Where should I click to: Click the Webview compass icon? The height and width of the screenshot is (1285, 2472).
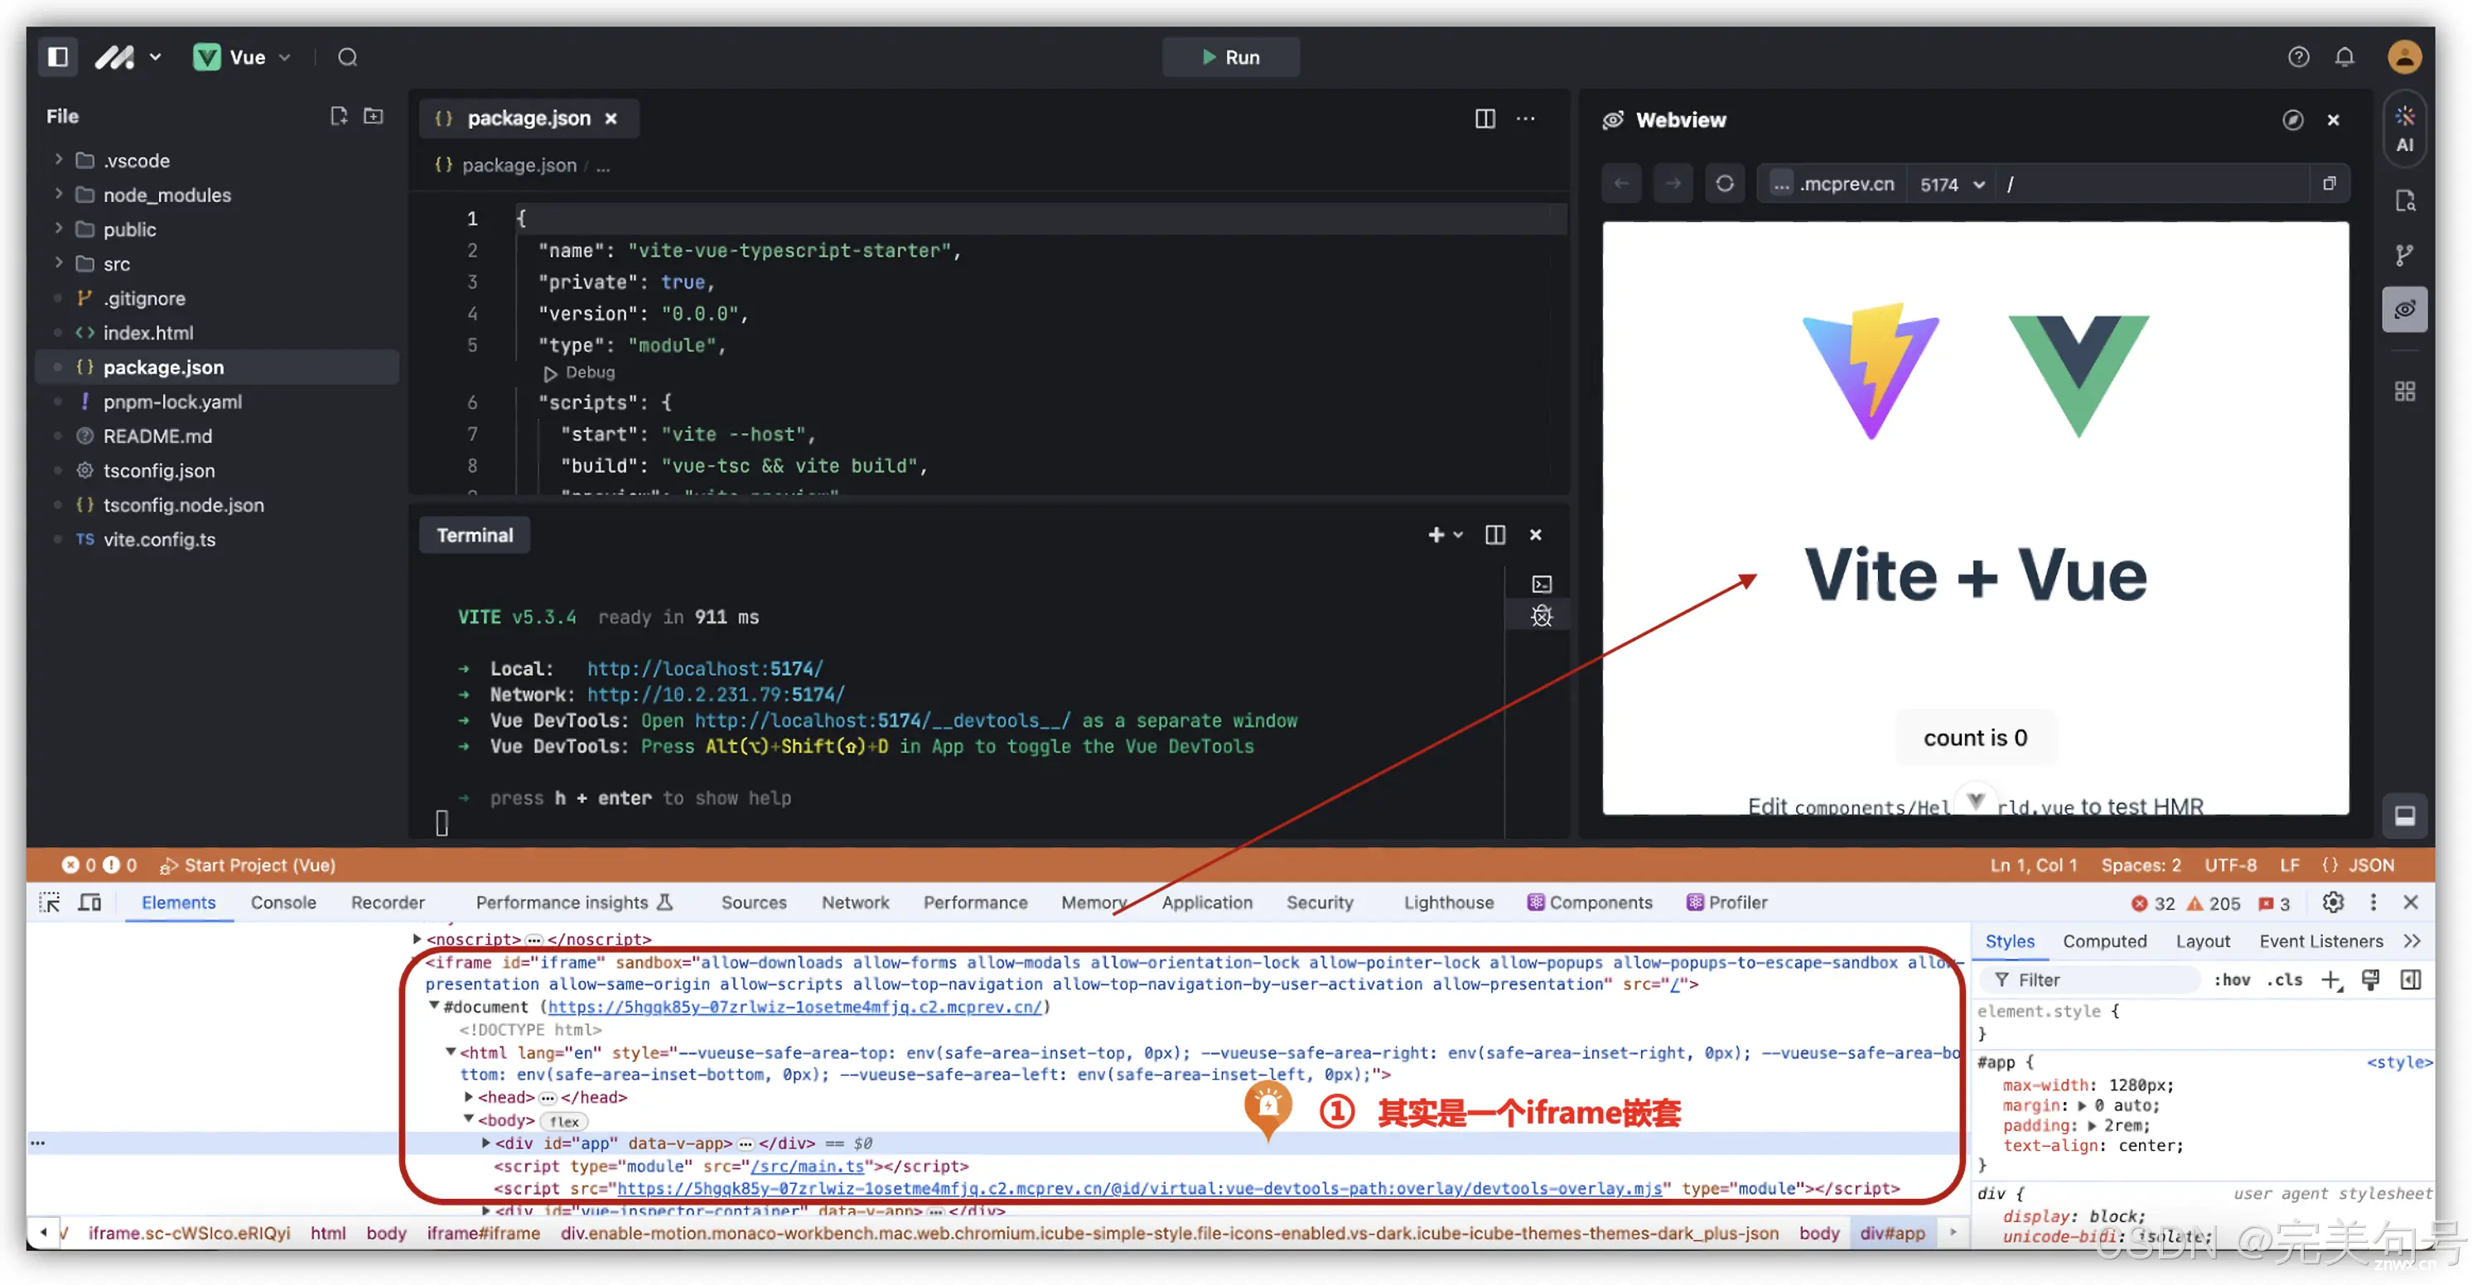pos(2292,120)
